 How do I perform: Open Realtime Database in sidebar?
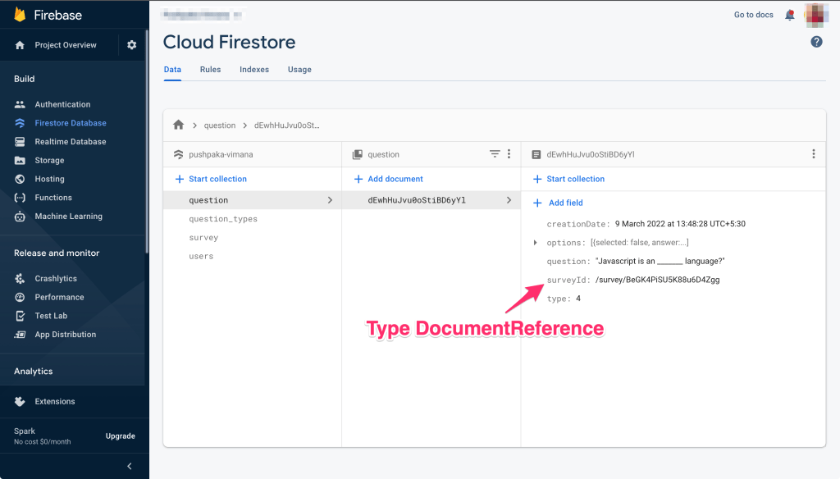tap(70, 142)
